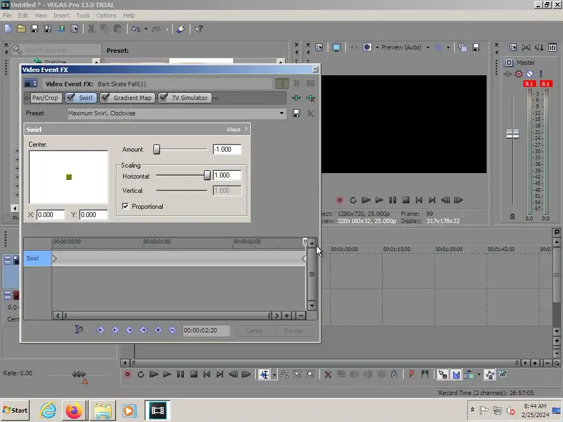Click Play button in the preview transport
The width and height of the screenshot is (563, 422).
[379, 200]
